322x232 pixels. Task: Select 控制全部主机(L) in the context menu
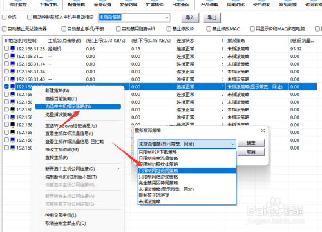61,215
